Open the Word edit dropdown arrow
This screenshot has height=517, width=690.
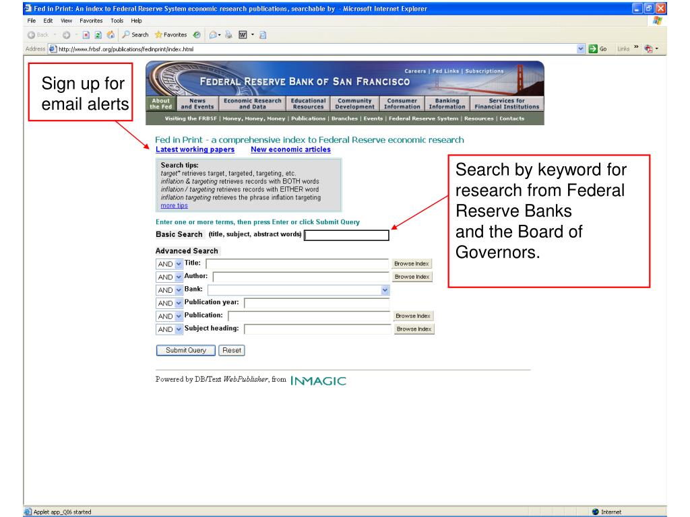pyautogui.click(x=253, y=35)
